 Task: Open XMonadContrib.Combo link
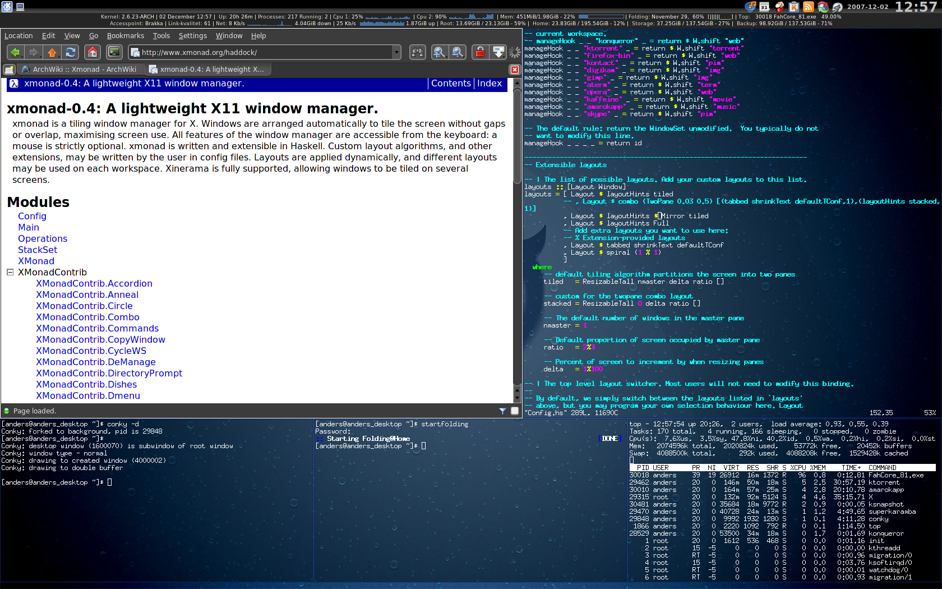(87, 317)
